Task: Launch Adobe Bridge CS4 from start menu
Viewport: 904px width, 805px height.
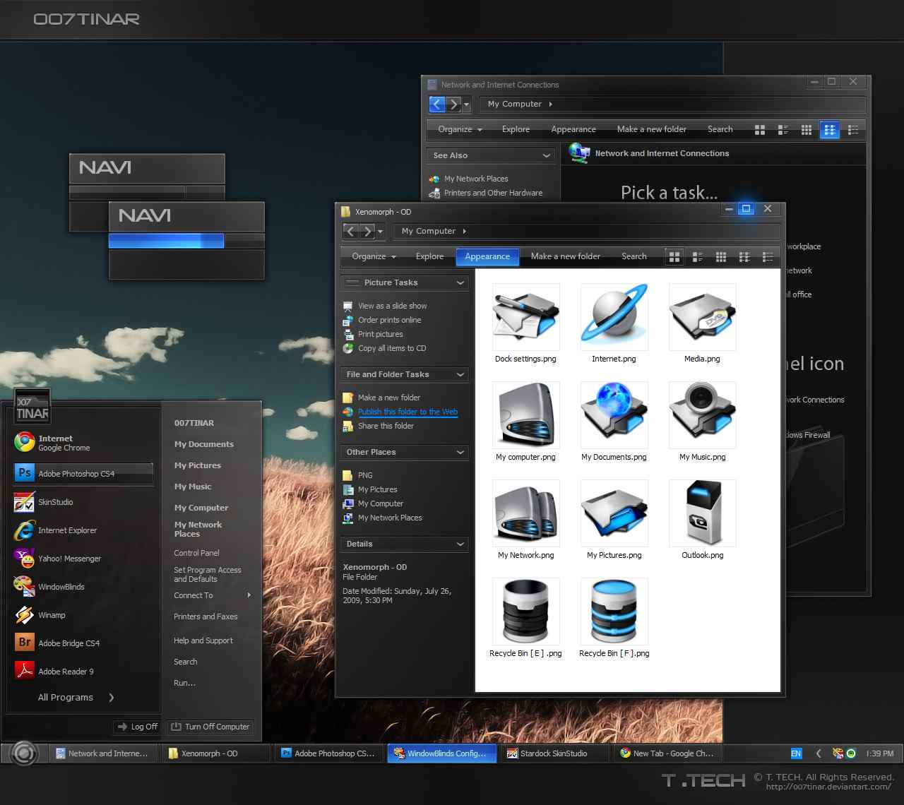Action: (57, 643)
